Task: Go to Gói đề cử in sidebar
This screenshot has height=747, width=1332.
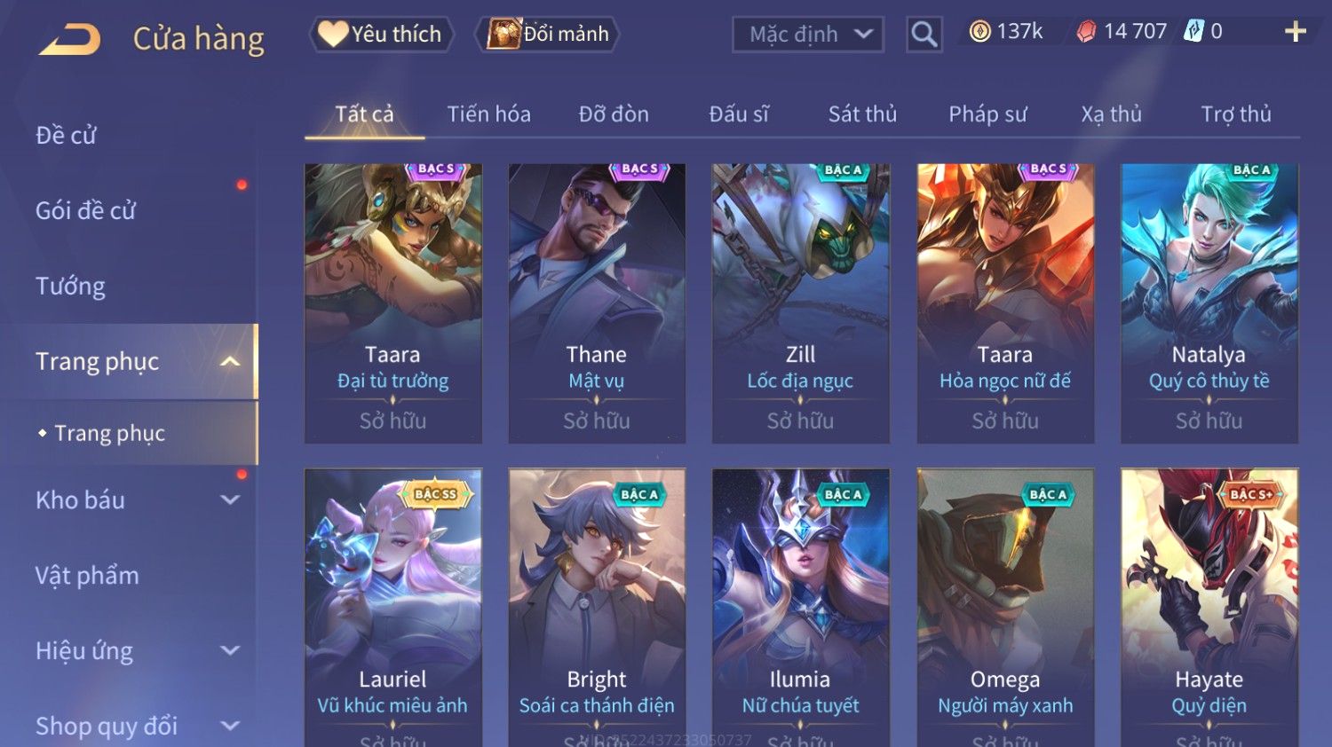Action: 85,210
